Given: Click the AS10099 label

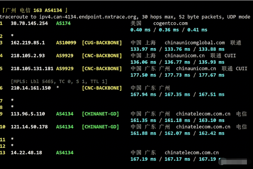Looking at the screenshot, I should tap(66, 43).
